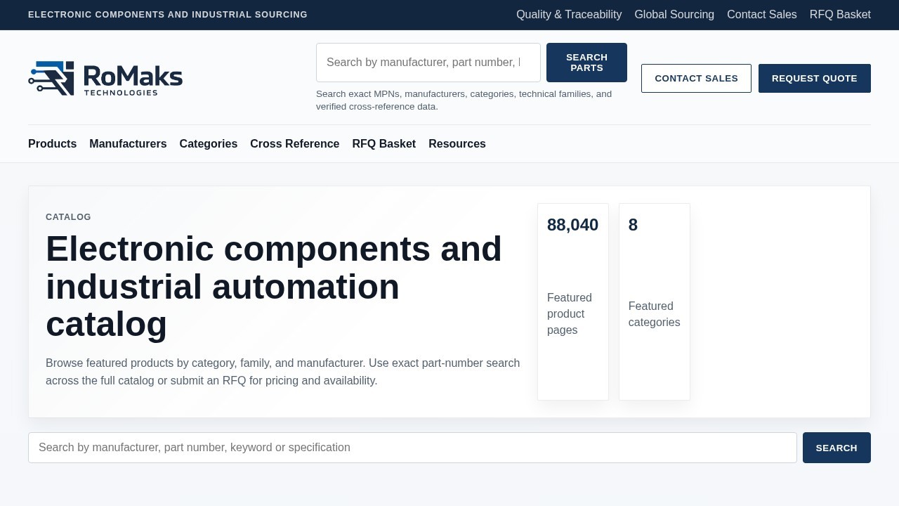
Task: Focus the header part search field
Action: 428,63
